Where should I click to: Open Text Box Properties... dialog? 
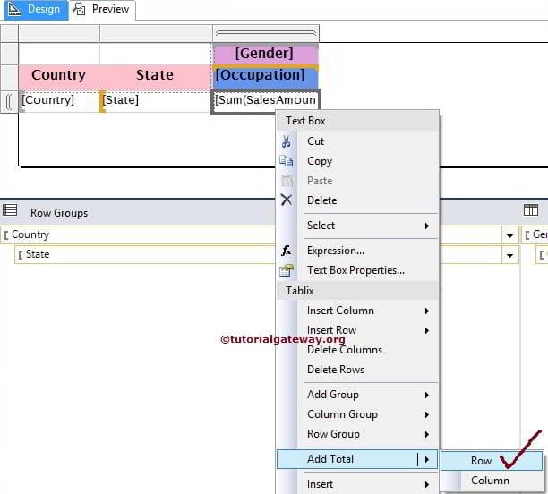click(357, 270)
